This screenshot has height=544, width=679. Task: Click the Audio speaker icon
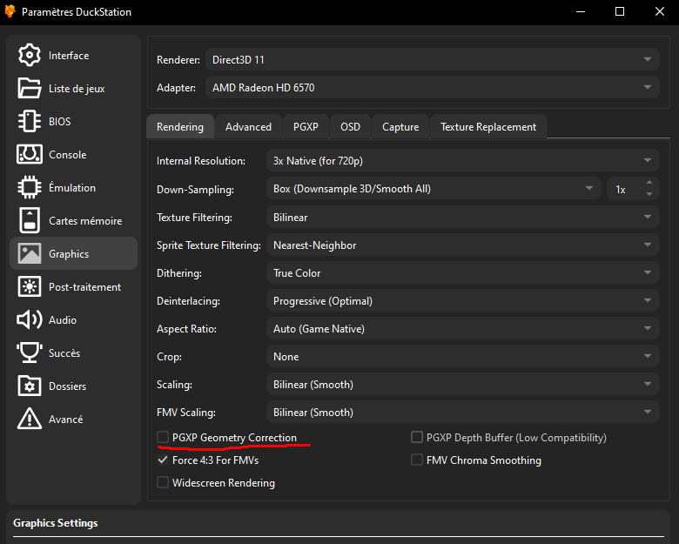point(30,319)
